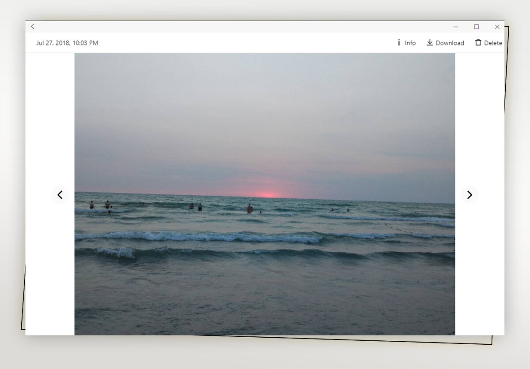Close the photo viewer window
The height and width of the screenshot is (369, 530).
(x=497, y=27)
